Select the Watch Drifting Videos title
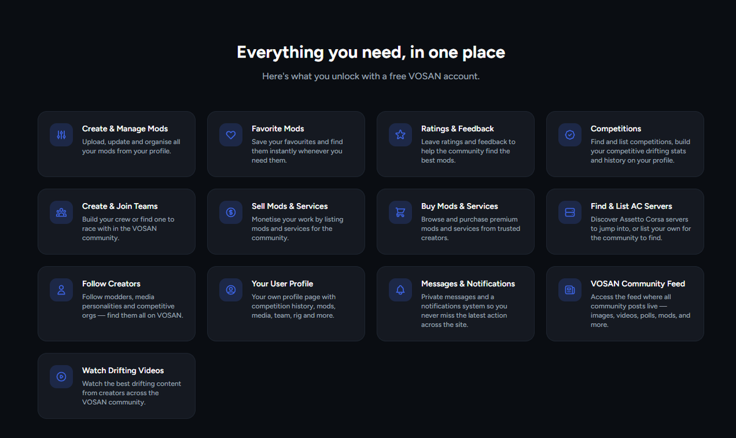This screenshot has height=438, width=736. 123,371
